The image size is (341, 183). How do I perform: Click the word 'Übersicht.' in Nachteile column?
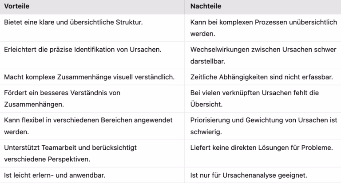[206, 105]
